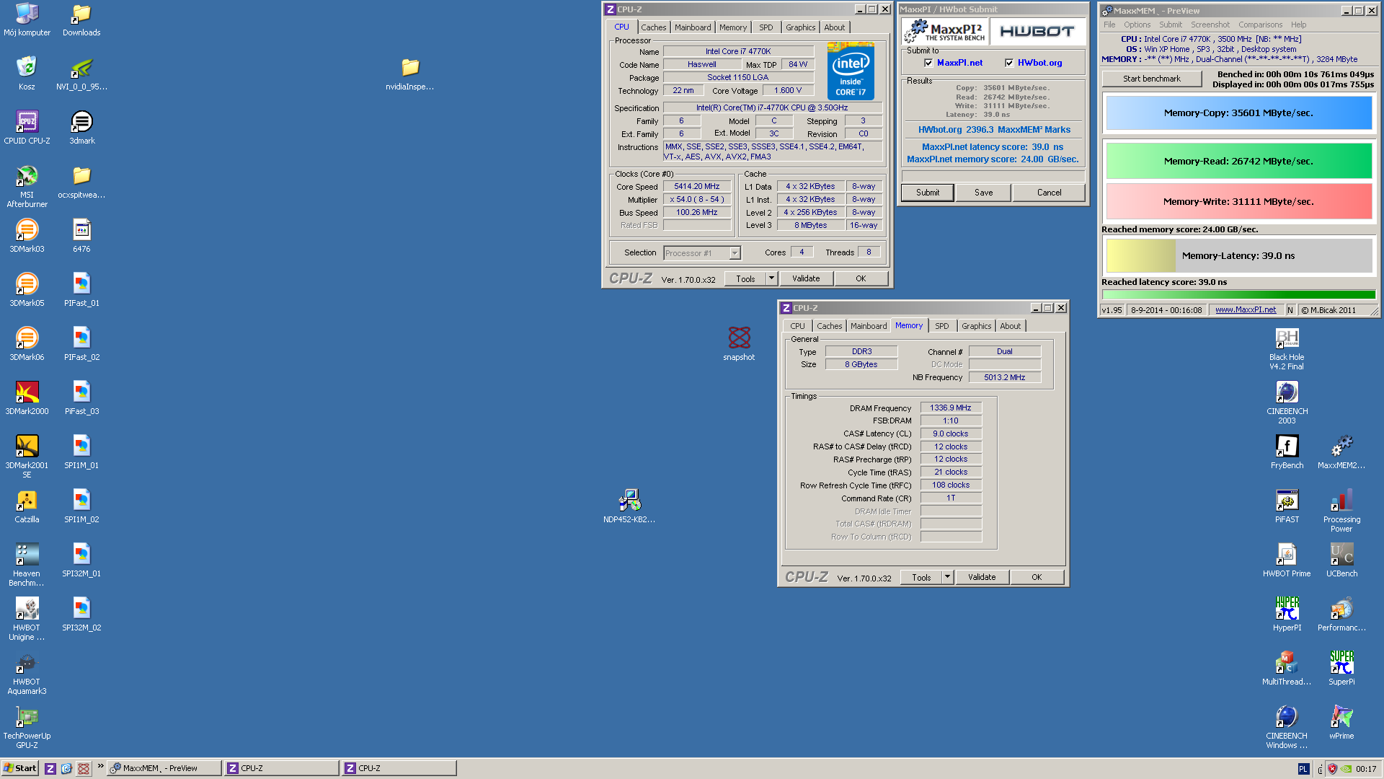Open the Windows Start button
This screenshot has width=1384, height=779.
[20, 768]
